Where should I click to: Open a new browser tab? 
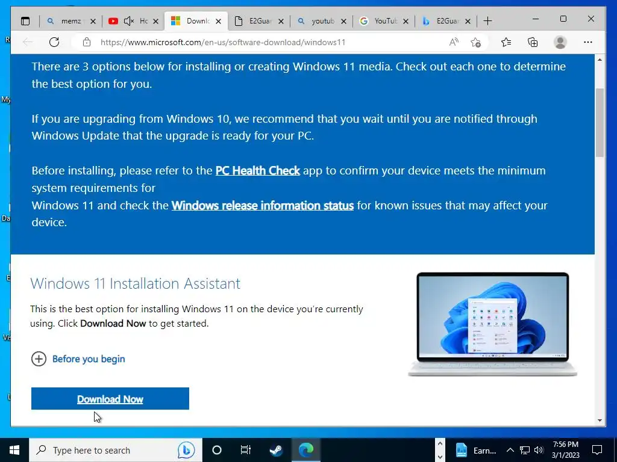(x=487, y=21)
